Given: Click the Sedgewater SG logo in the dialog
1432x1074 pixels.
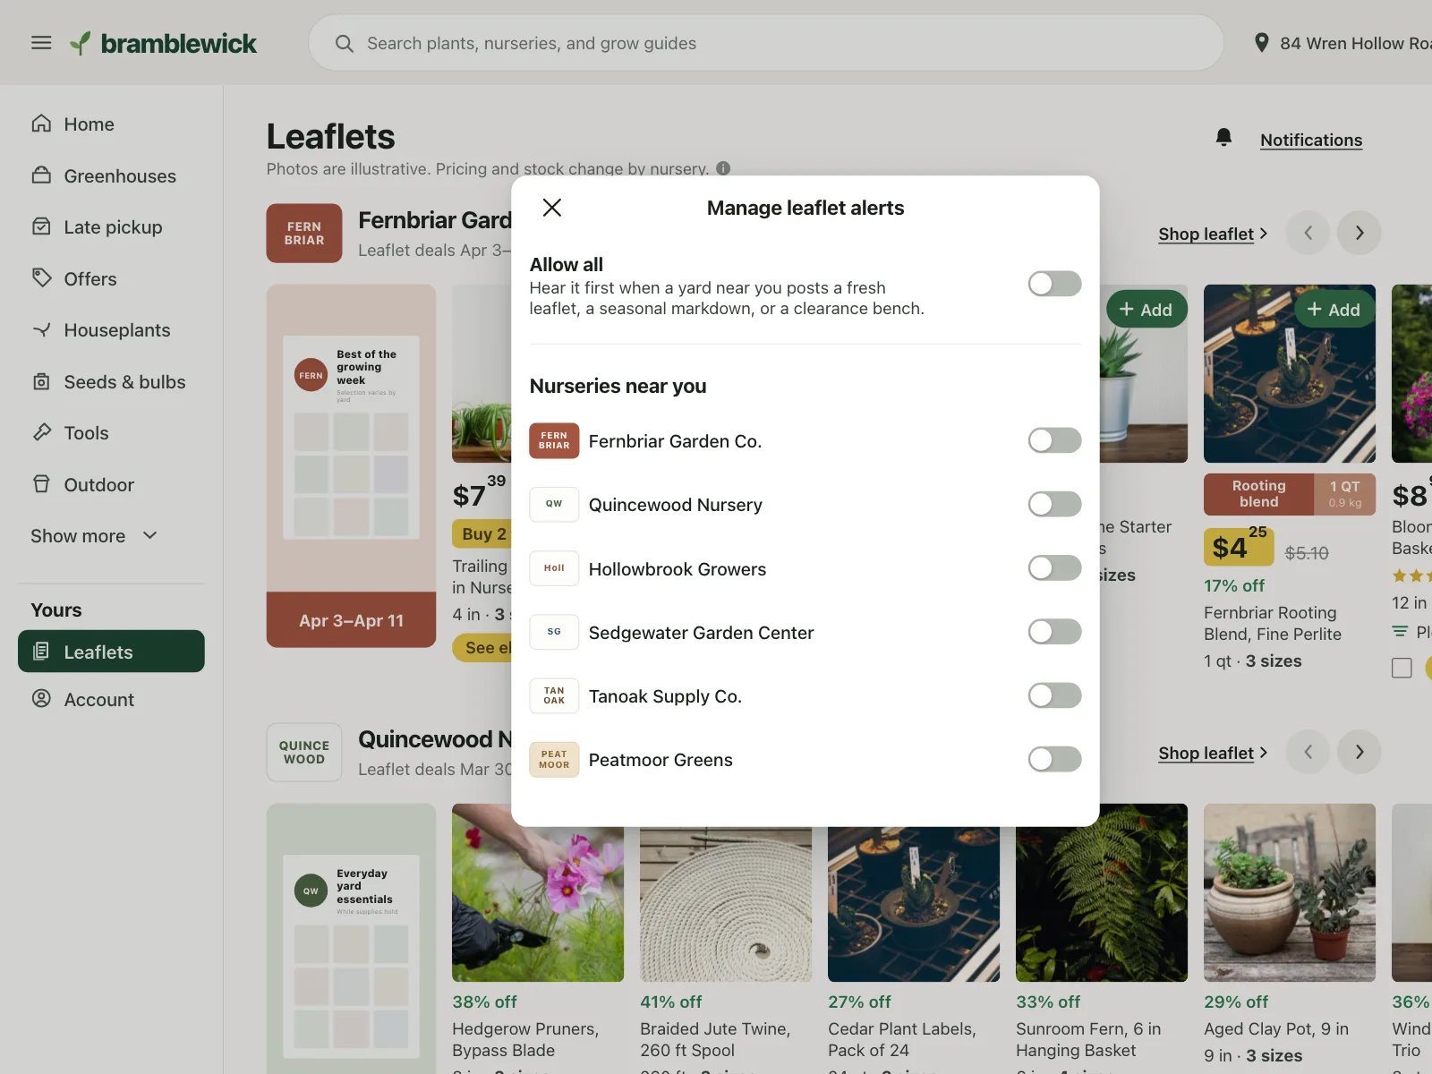Looking at the screenshot, I should pos(554,632).
